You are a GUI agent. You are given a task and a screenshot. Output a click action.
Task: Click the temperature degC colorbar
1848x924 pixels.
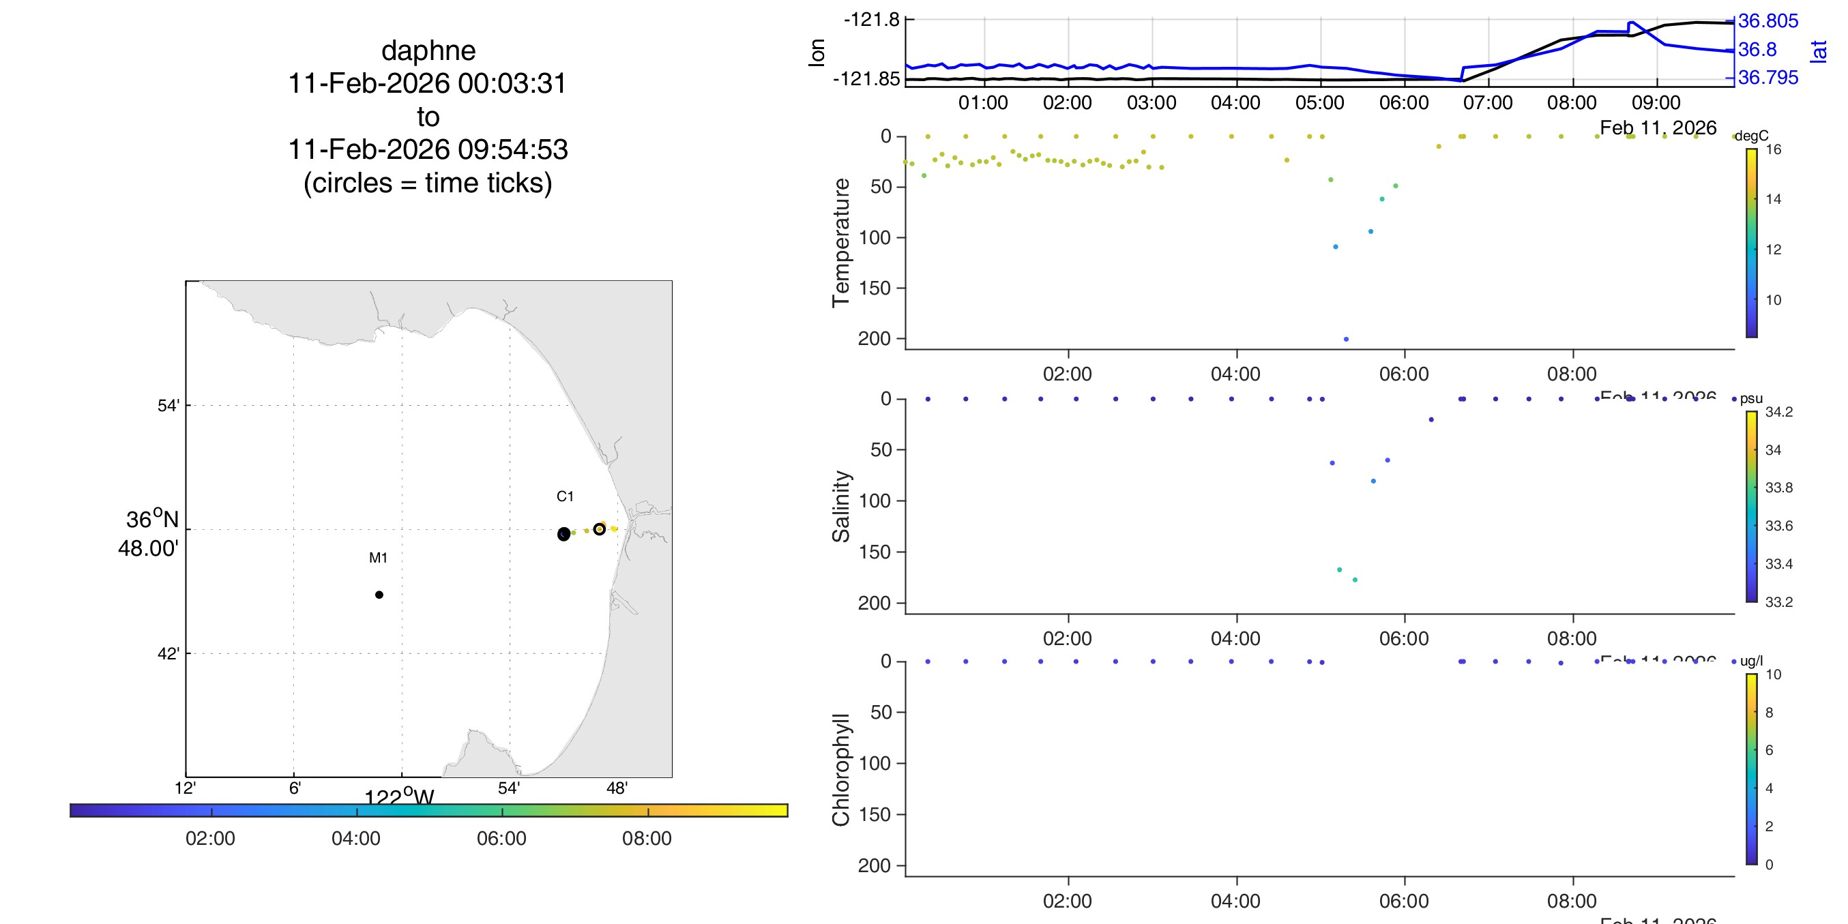click(1751, 243)
